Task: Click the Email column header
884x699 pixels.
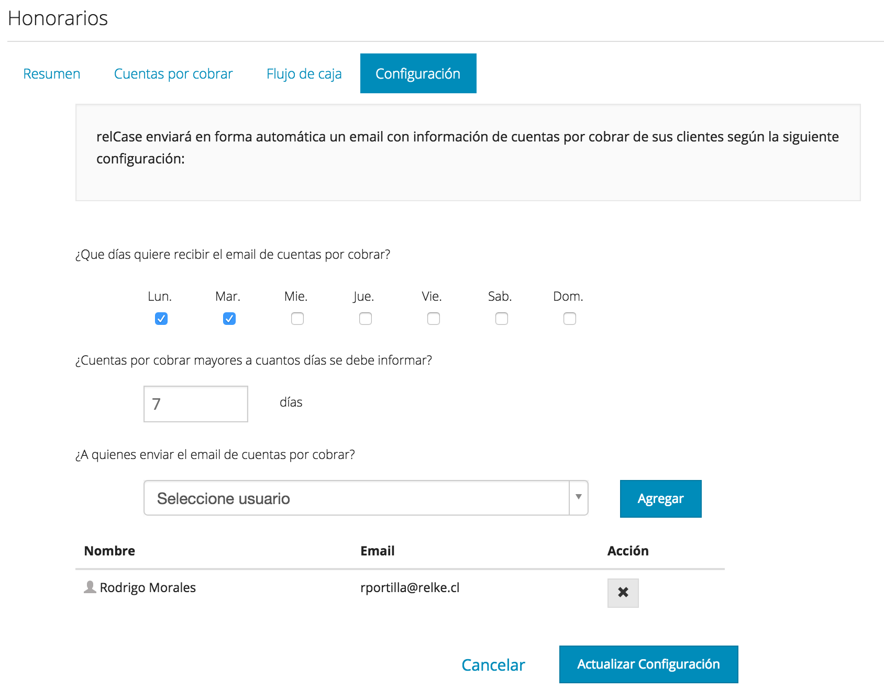Action: coord(378,551)
